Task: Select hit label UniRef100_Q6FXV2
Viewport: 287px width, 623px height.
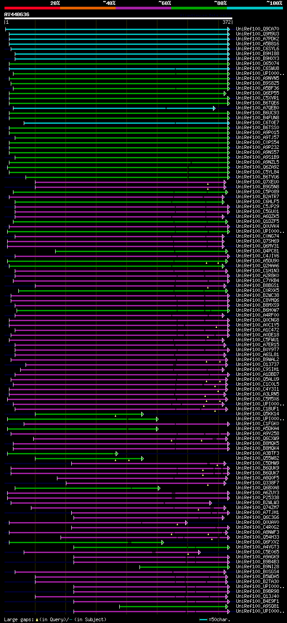Action: tap(257, 542)
